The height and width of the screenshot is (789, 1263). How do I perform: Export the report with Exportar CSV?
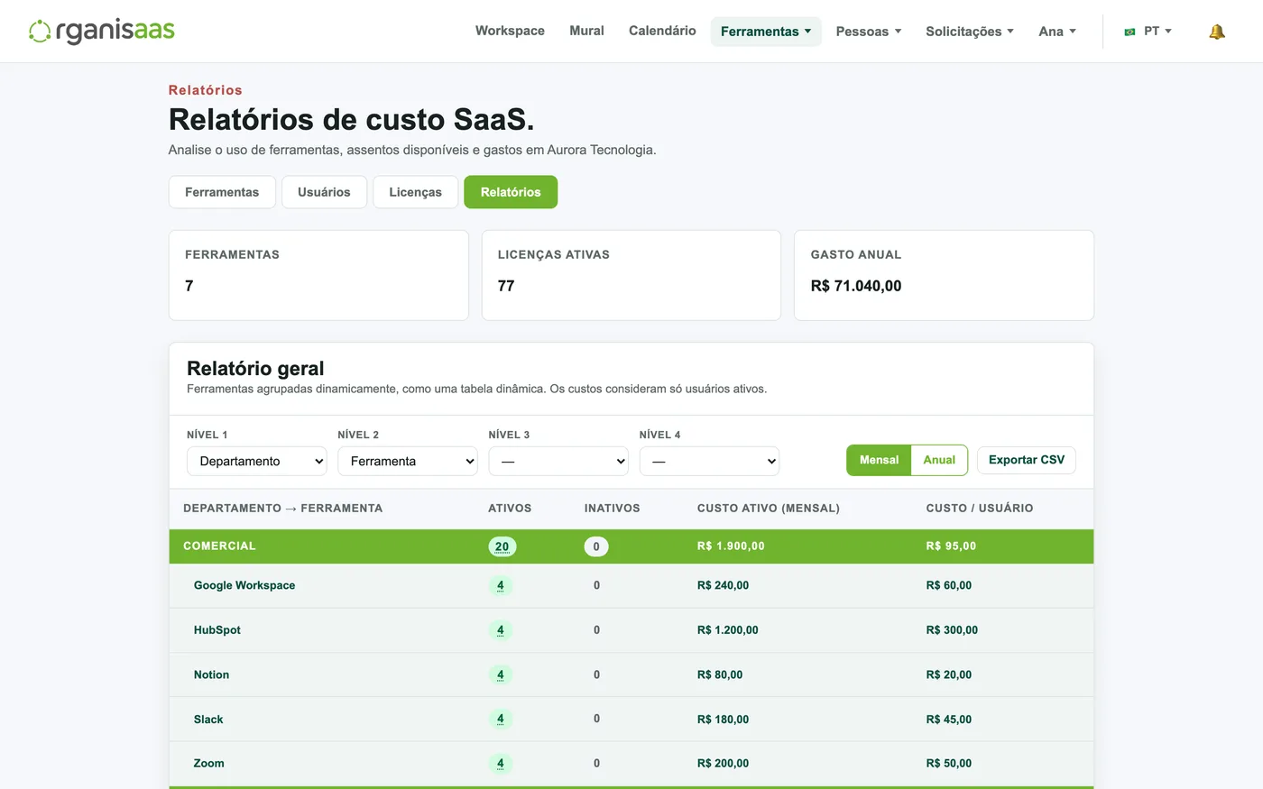(x=1027, y=460)
